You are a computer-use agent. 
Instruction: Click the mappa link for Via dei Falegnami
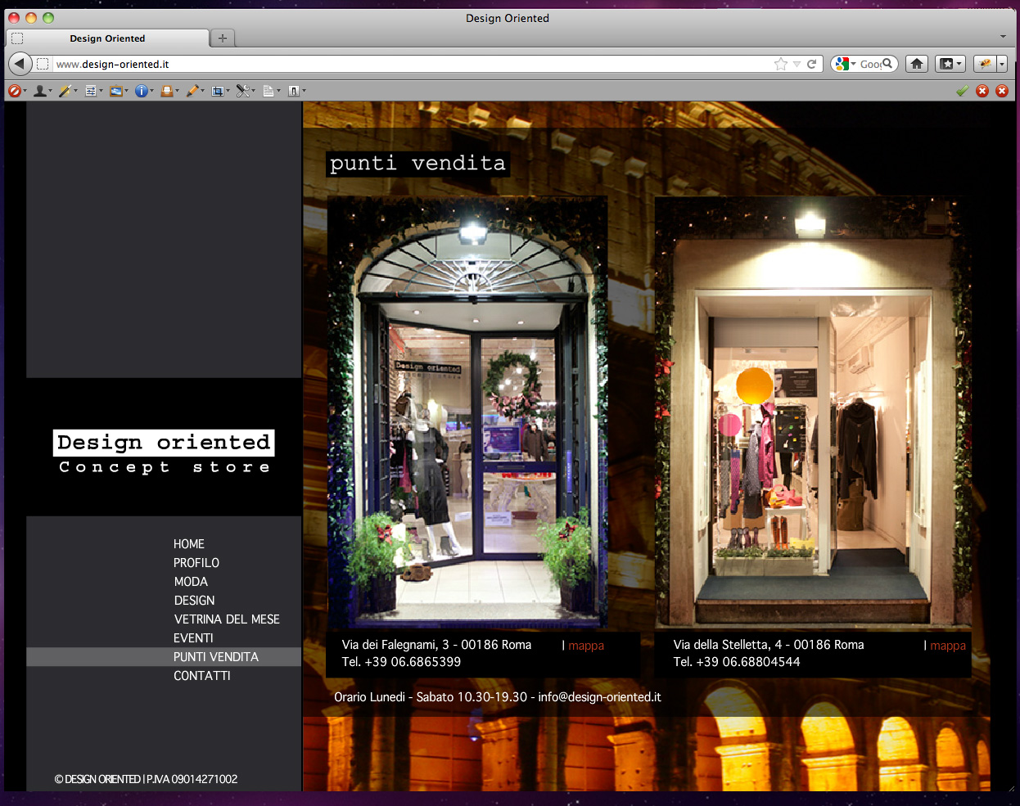(586, 646)
